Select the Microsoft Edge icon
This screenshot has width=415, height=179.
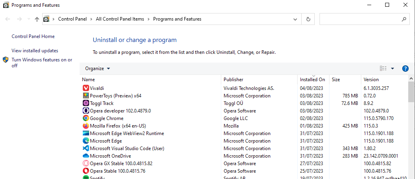click(x=86, y=141)
